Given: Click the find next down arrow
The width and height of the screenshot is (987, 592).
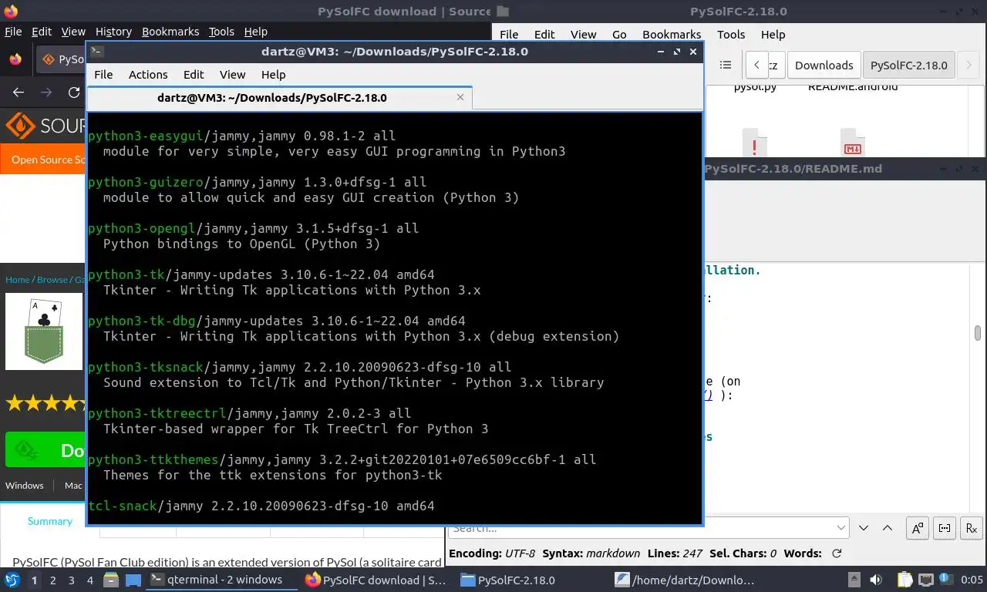Looking at the screenshot, I should [864, 528].
